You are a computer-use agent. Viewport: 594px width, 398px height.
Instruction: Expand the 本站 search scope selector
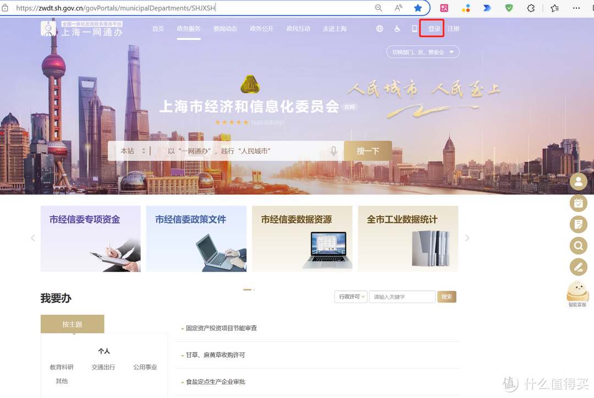[x=133, y=151]
